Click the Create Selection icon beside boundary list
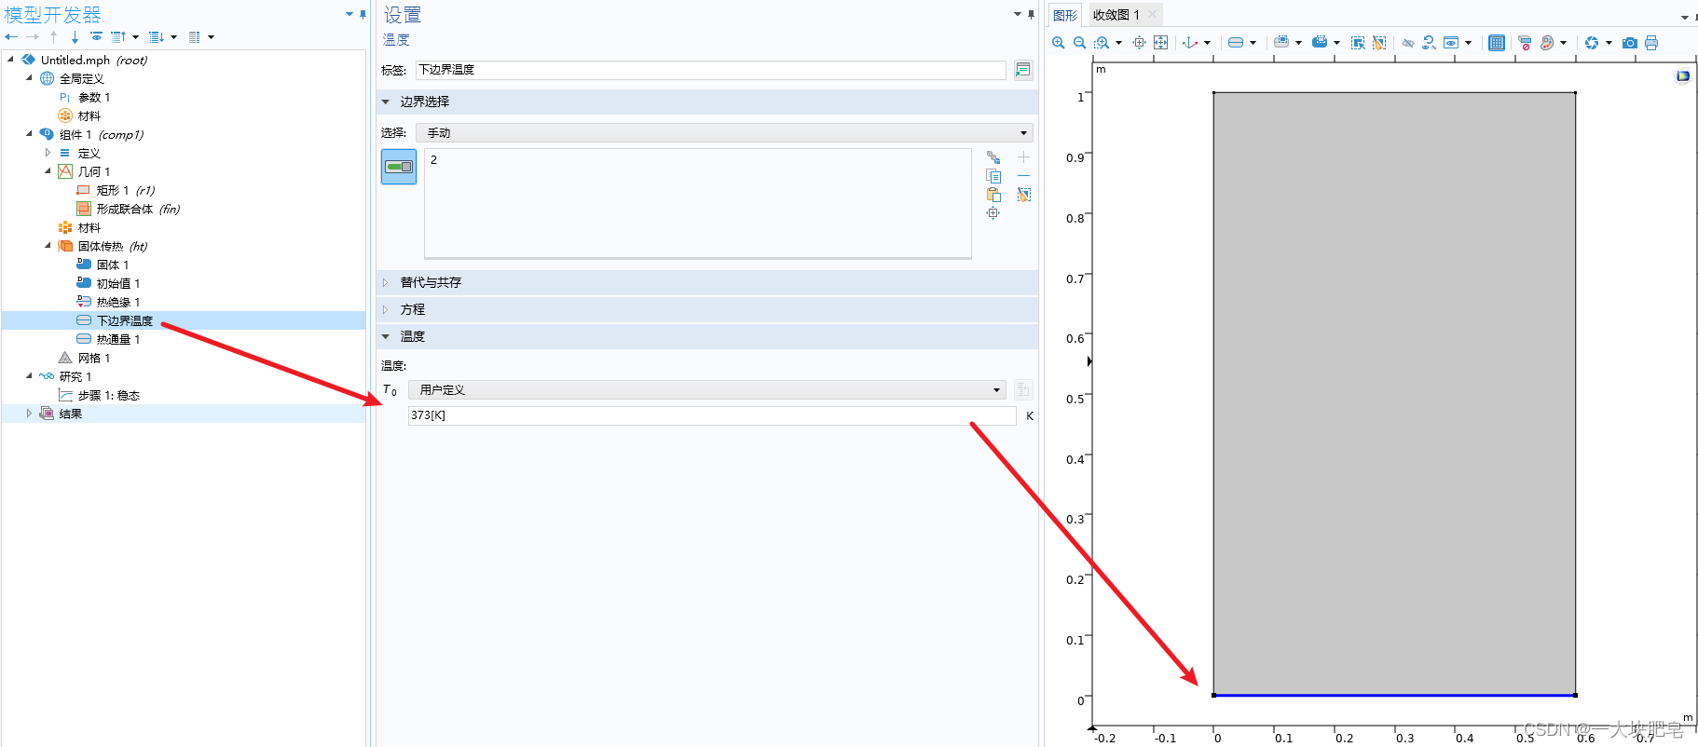Image resolution: width=1698 pixels, height=747 pixels. [x=993, y=157]
